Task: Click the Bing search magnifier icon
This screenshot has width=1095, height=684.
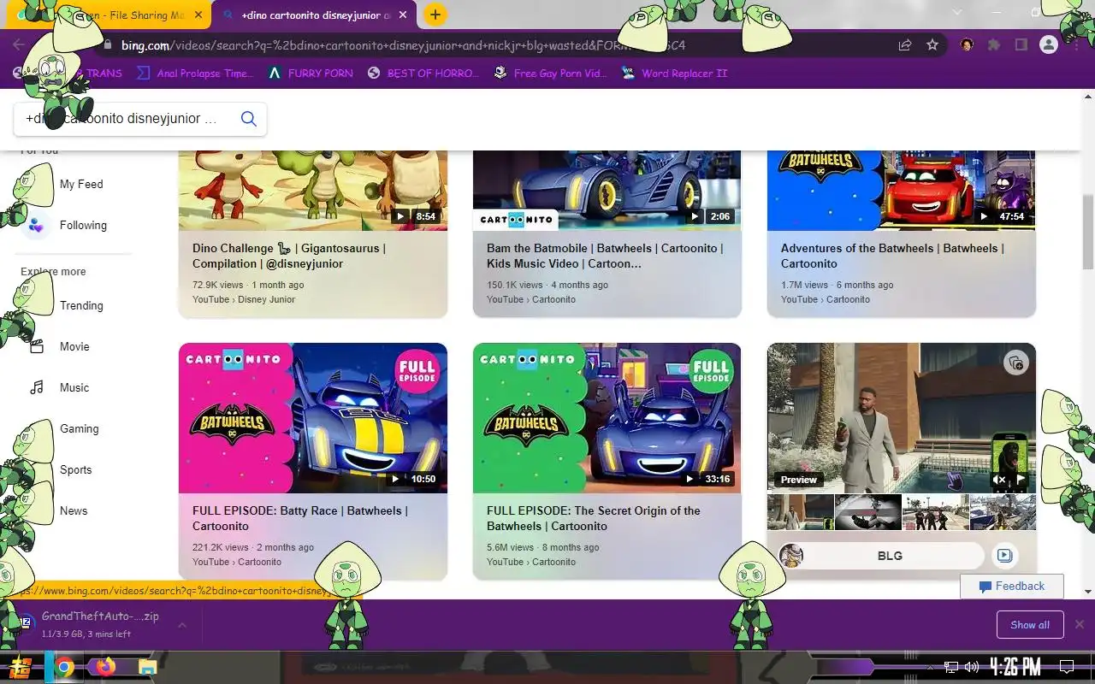Action: tap(249, 119)
